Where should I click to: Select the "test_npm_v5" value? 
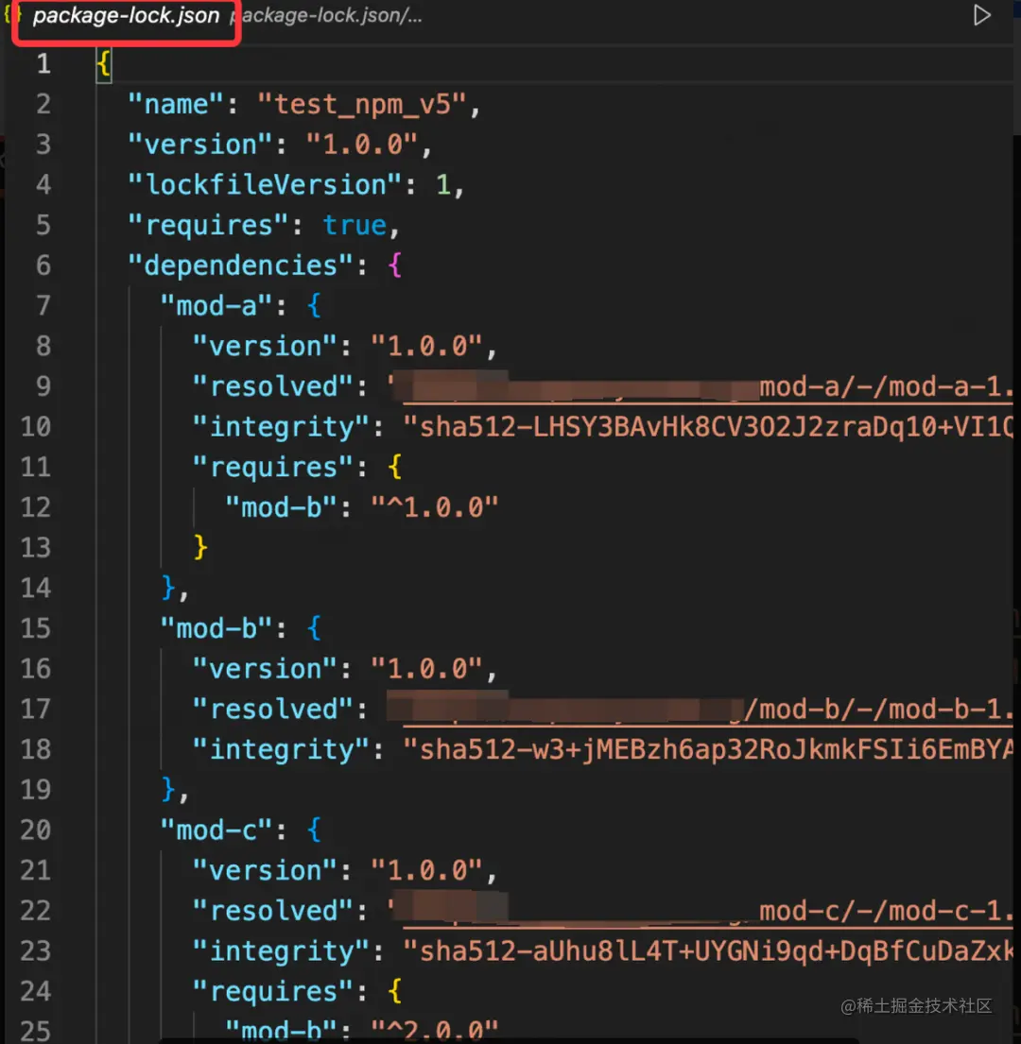click(363, 105)
